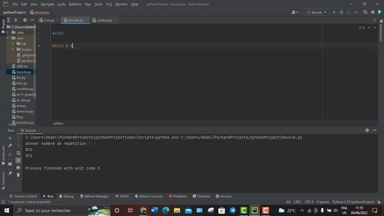Image resolution: width=384 pixels, height=216 pixels.
Task: Pin the Run tab with the pin icon
Action: [10, 173]
